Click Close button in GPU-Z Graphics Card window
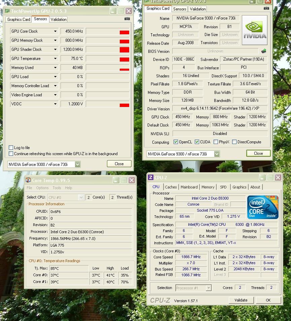Screen dimensions: 291x321 [258, 153]
